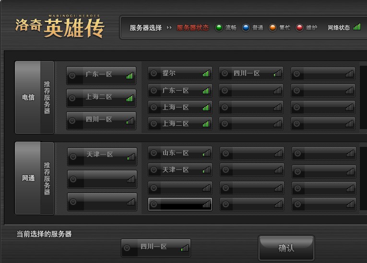Select radio dot of 上海二区 in 电信 server list
The height and width of the screenshot is (263, 367).
click(154, 124)
